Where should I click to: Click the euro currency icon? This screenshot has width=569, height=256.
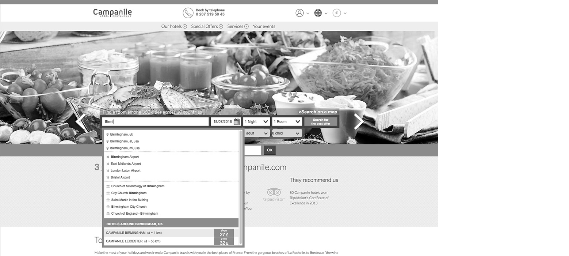point(337,13)
